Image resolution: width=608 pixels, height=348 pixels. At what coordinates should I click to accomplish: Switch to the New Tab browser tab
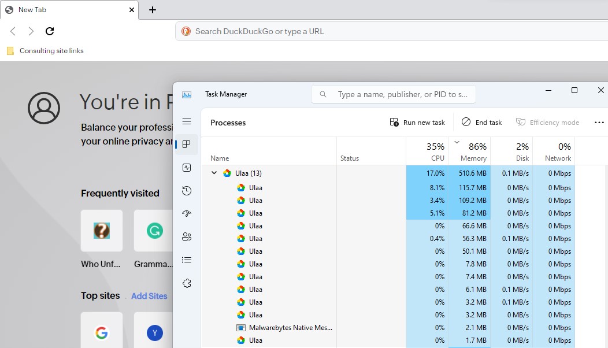pos(64,9)
